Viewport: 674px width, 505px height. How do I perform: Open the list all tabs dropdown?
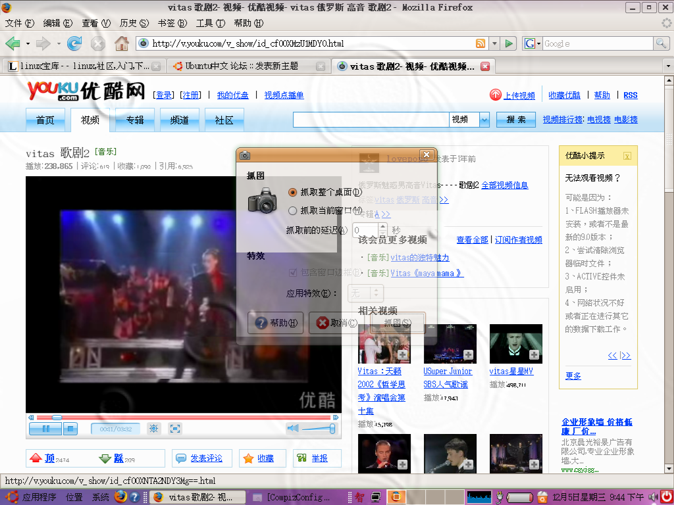click(x=669, y=66)
